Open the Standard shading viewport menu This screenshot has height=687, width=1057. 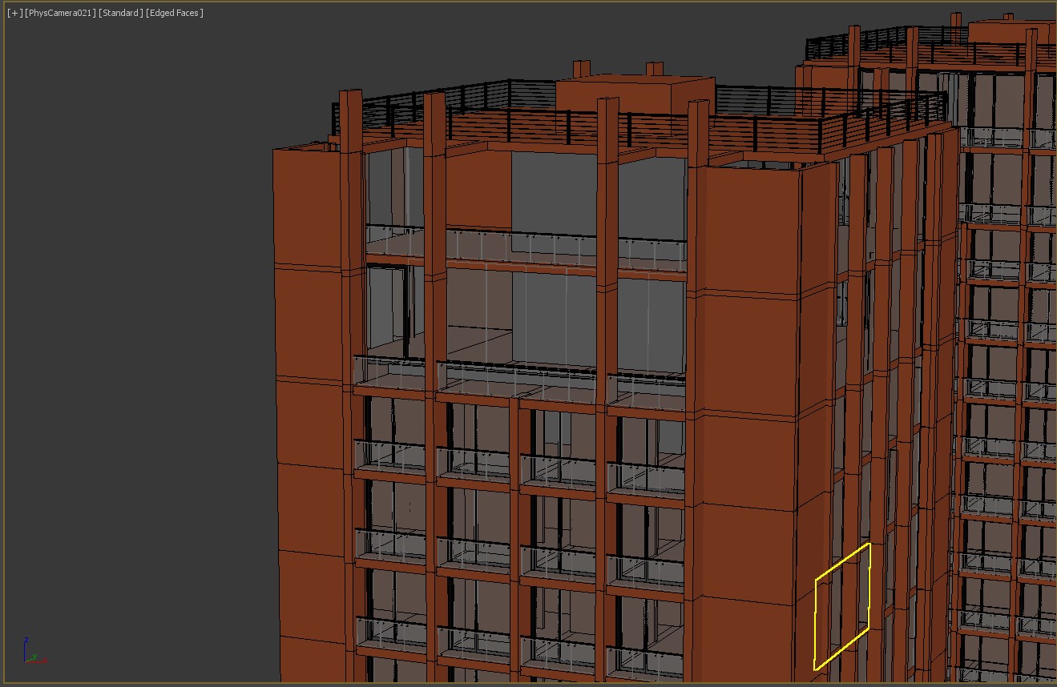[121, 13]
